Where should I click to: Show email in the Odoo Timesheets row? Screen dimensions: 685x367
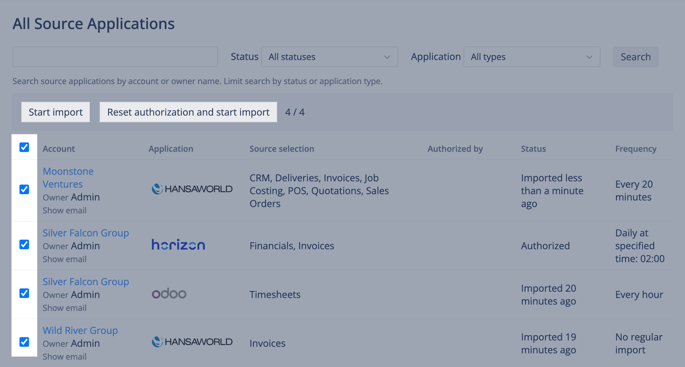[65, 308]
